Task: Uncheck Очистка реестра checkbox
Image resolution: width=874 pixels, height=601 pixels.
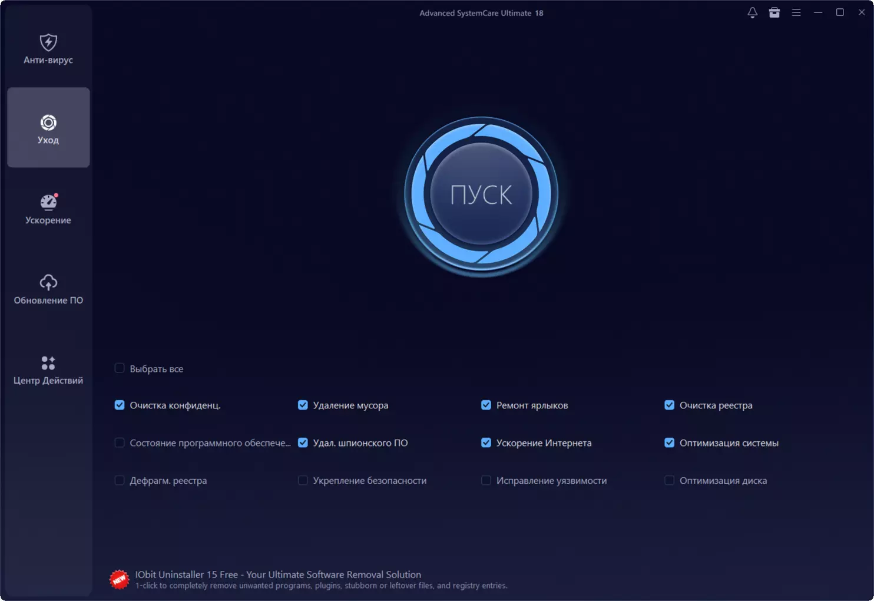Action: [x=669, y=405]
